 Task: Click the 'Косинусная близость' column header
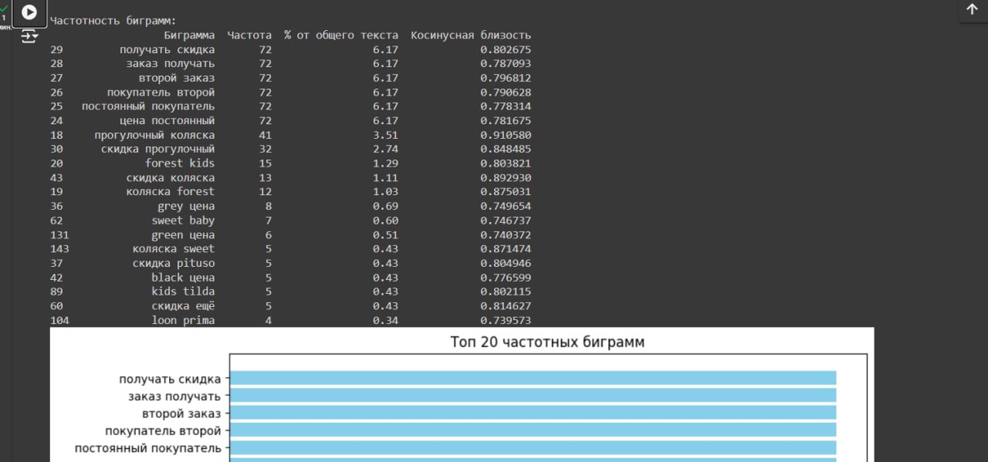[471, 35]
